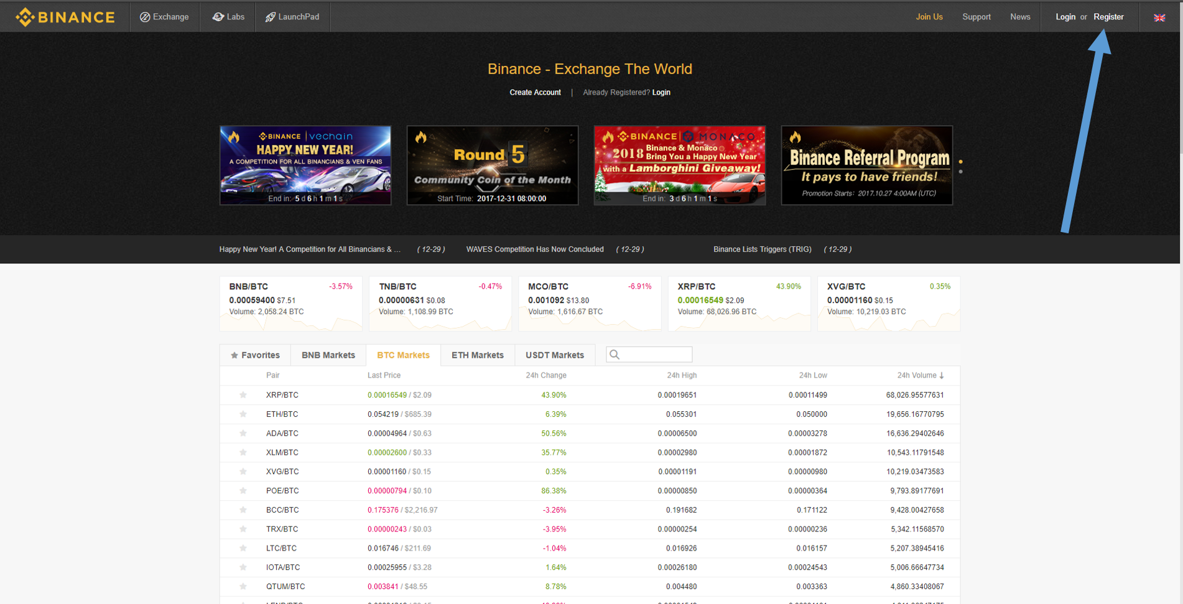
Task: Open the Binance Referral Program banner
Action: click(867, 165)
